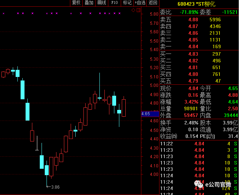Click the WeChat logo in the watermark
This screenshot has width=239, height=195.
click(198, 184)
